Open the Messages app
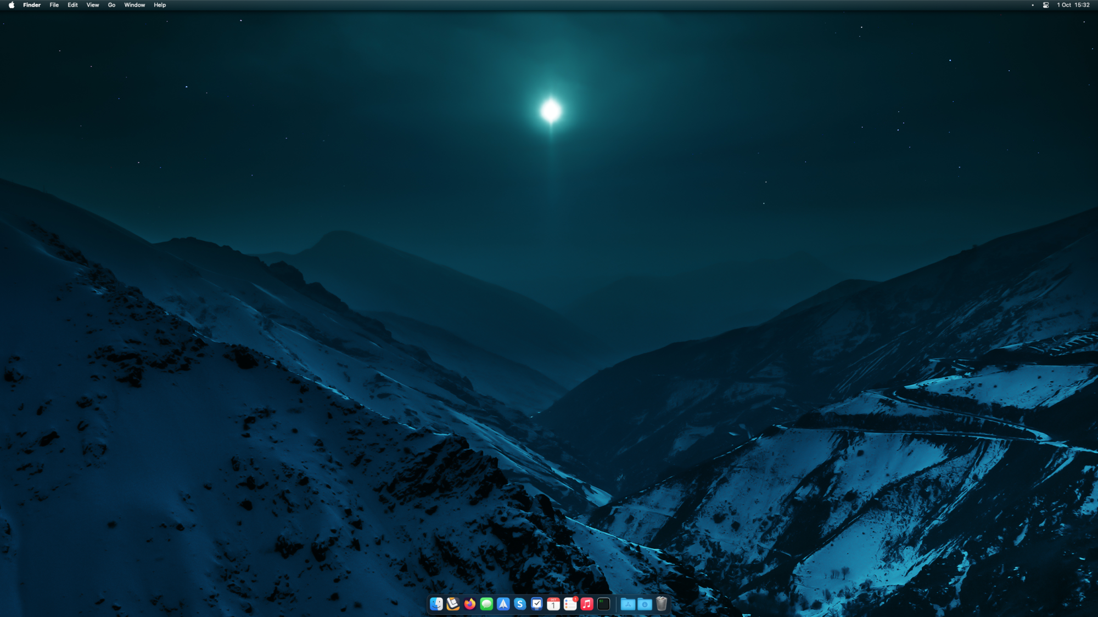This screenshot has width=1098, height=617. tap(486, 604)
